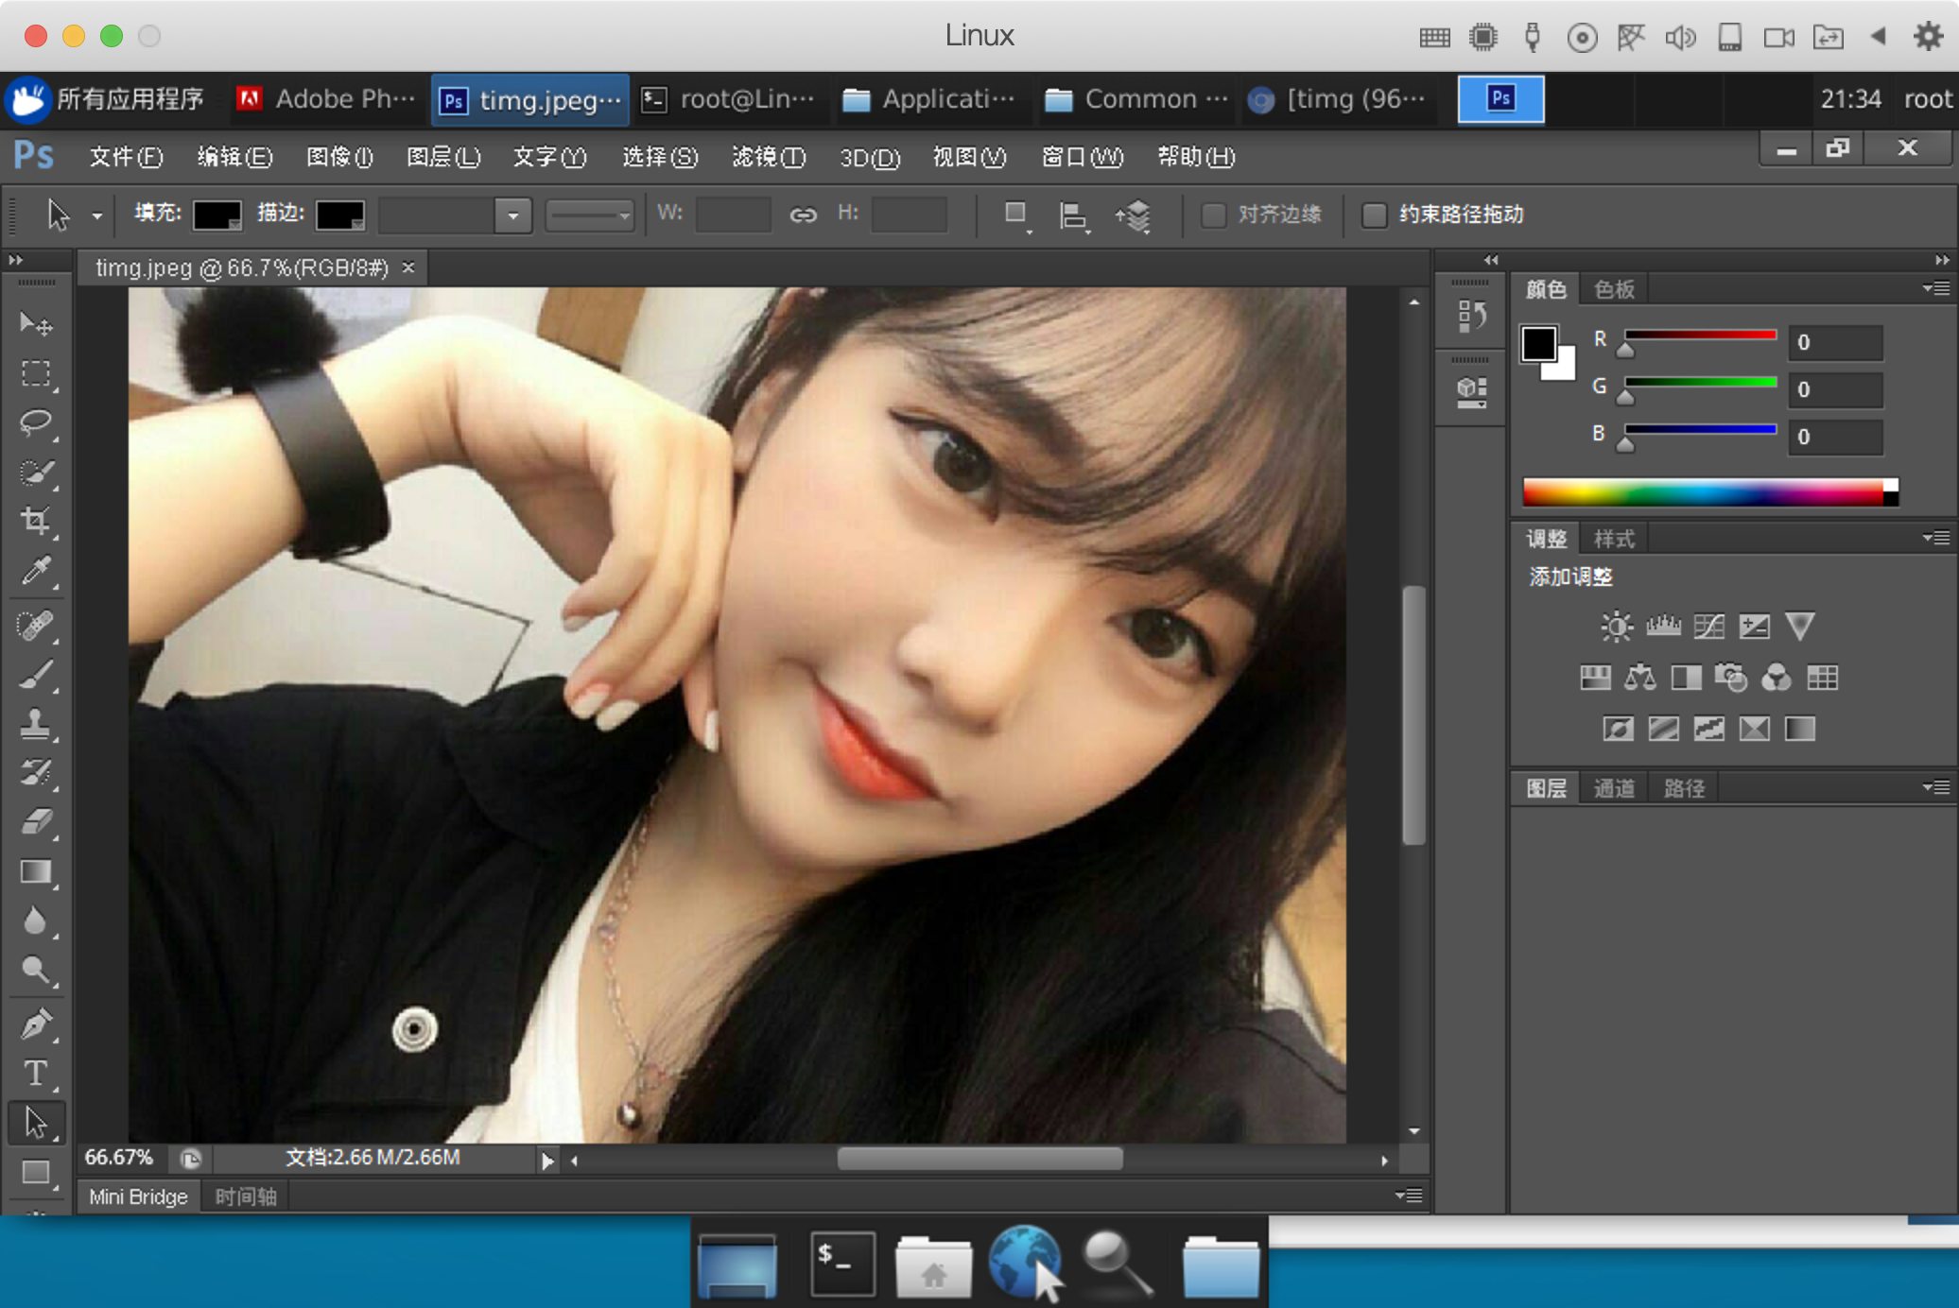Select the Rectangular Marquee tool
The image size is (1959, 1308).
tap(36, 373)
